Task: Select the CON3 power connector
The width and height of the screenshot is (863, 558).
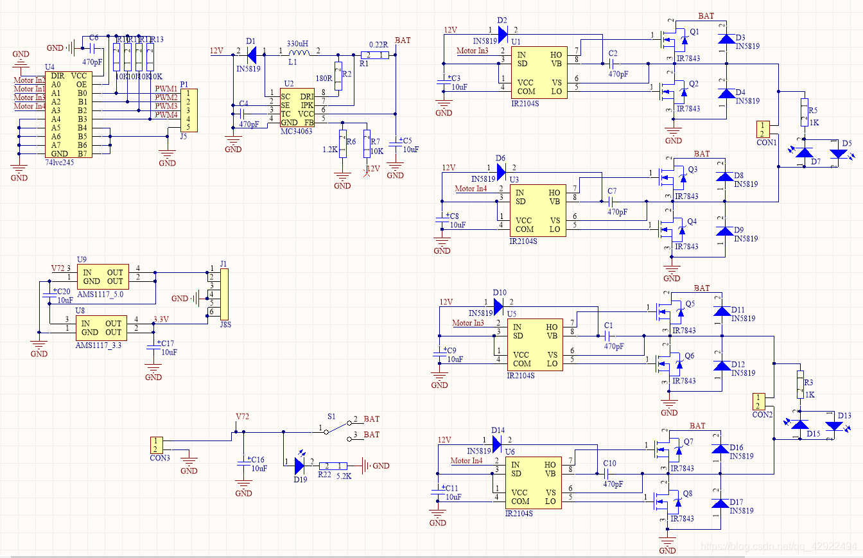Action: [x=157, y=444]
